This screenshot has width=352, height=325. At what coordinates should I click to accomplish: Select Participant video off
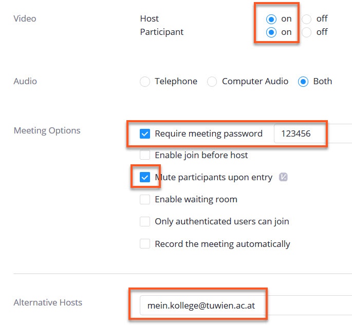(306, 32)
